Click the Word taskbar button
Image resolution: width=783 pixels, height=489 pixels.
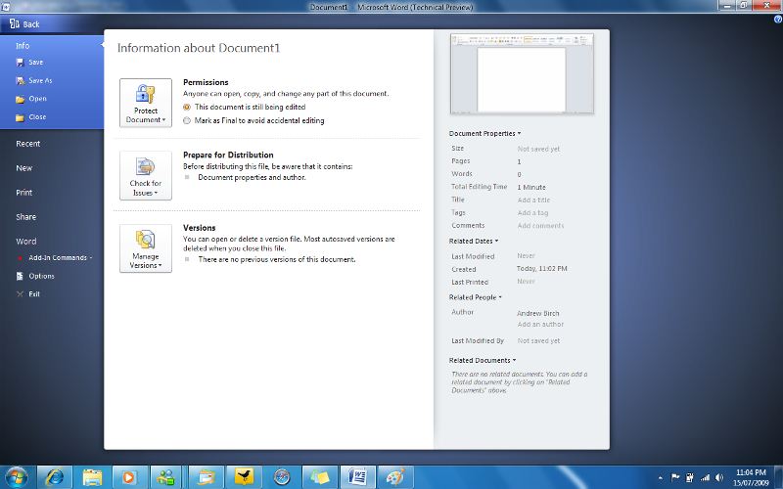357,477
